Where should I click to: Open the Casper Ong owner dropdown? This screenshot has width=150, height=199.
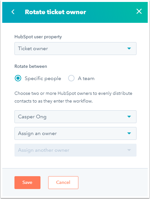tap(75, 117)
